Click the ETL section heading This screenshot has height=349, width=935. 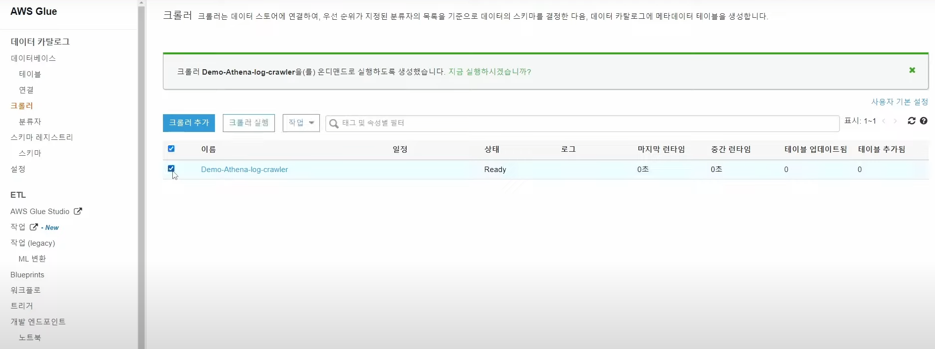coord(18,195)
